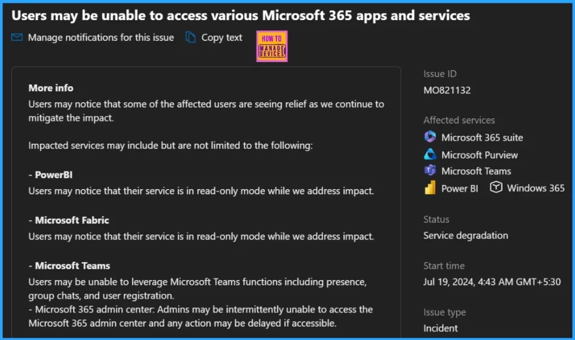Click the Issue ID label
575x340 pixels.
tap(440, 74)
